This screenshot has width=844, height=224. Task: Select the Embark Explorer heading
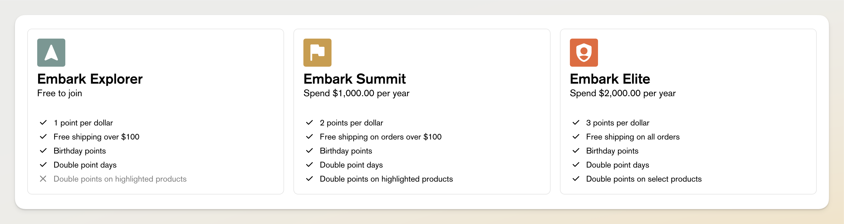point(90,79)
